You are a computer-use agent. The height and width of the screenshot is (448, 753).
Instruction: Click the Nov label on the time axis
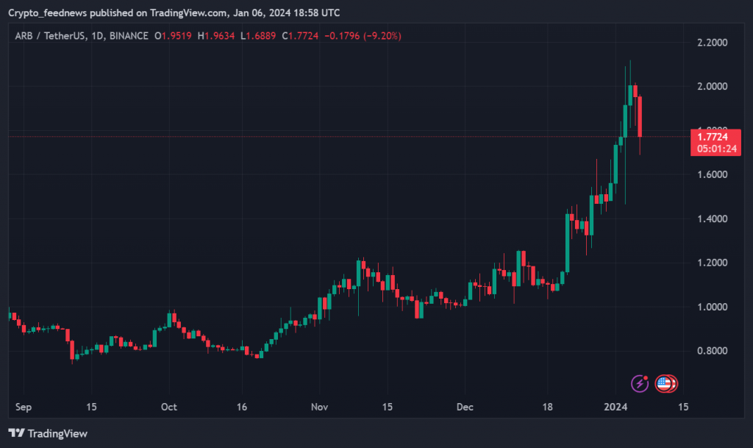coord(319,406)
